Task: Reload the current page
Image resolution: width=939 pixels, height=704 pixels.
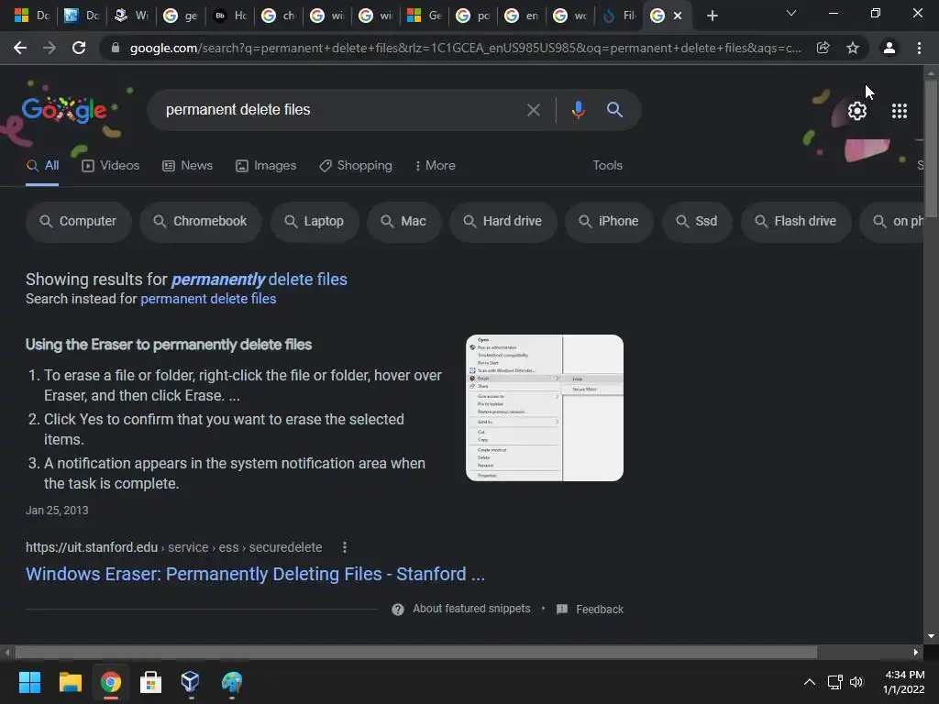Action: coord(79,48)
